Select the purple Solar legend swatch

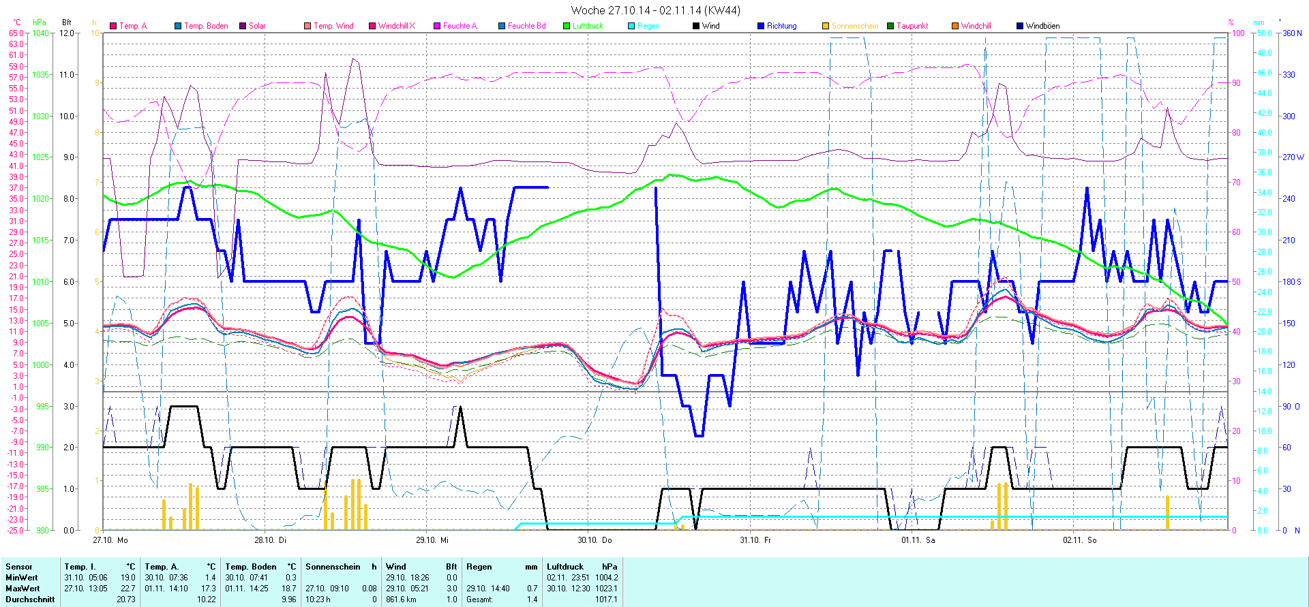click(243, 26)
